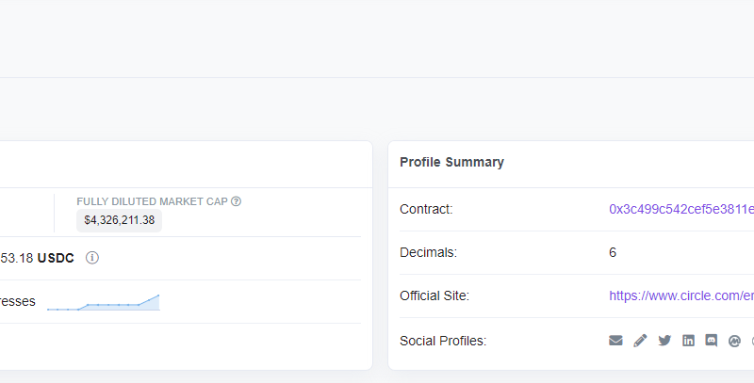This screenshot has width=754, height=383.
Task: Open the LinkedIn social profile icon
Action: 688,341
